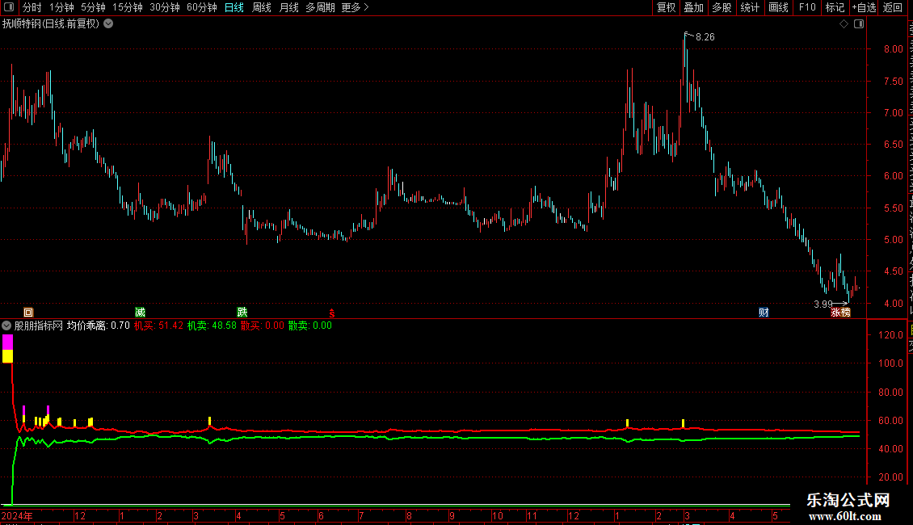The height and width of the screenshot is (525, 913).
Task: Open the 回 event marker on chart
Action: point(28,313)
